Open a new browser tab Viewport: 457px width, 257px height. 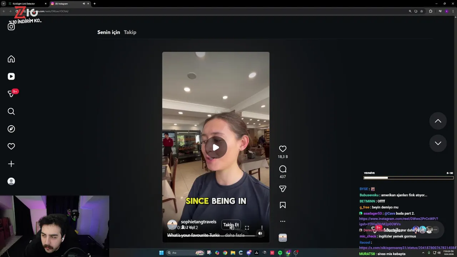[94, 4]
